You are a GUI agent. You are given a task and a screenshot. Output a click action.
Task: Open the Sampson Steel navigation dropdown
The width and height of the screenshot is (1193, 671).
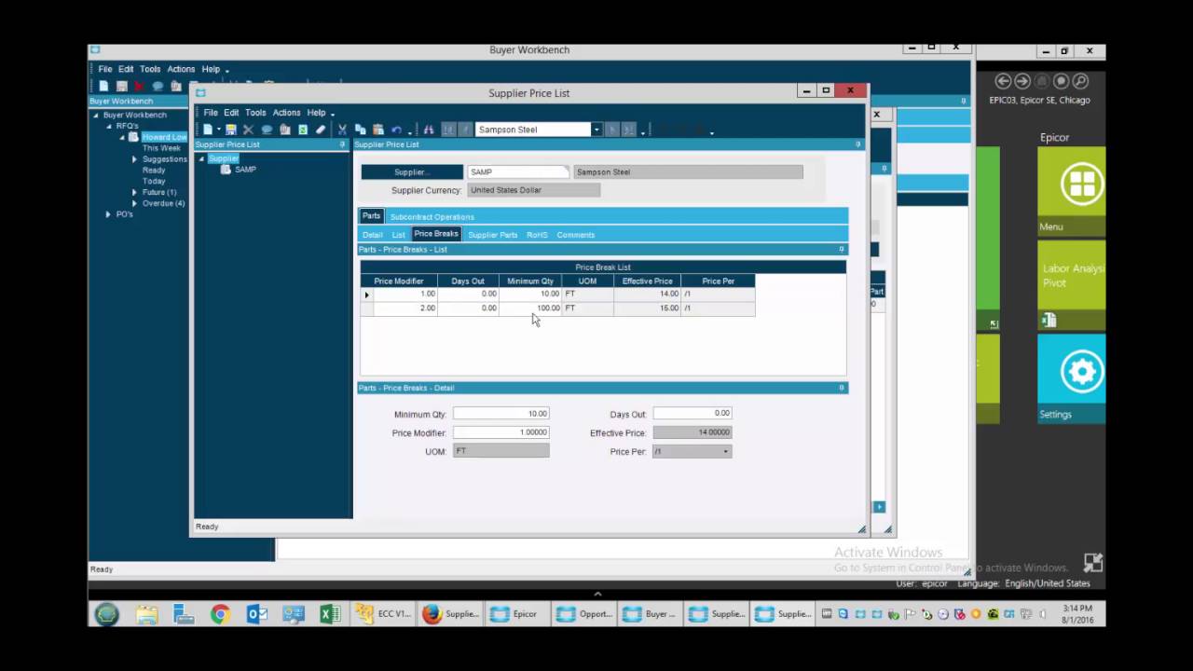click(596, 130)
